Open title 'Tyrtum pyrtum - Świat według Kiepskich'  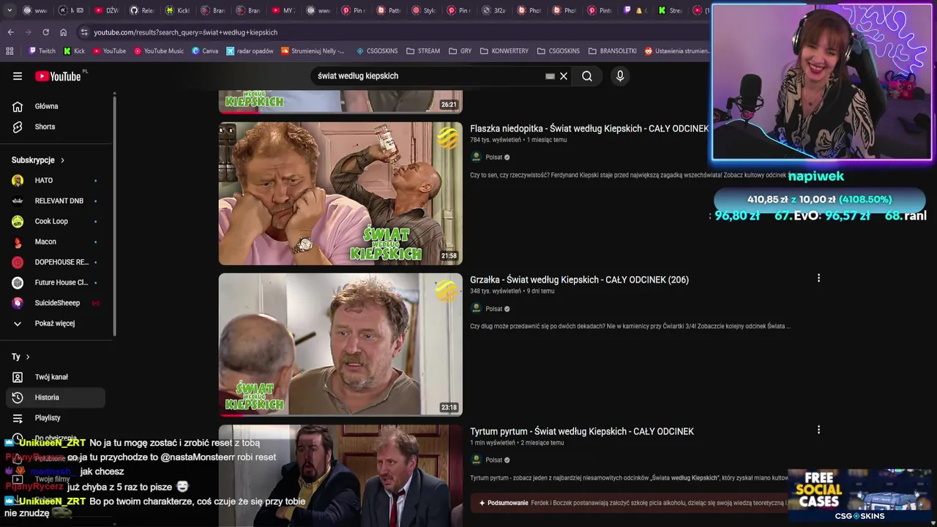point(582,431)
